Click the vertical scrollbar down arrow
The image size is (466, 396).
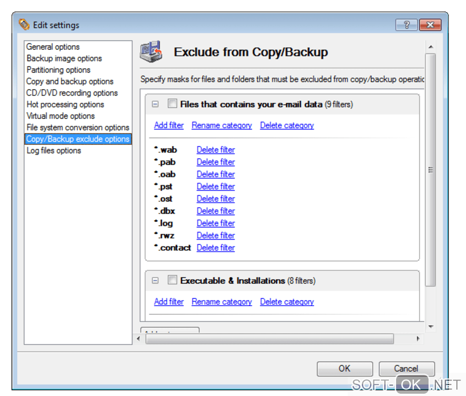(431, 327)
